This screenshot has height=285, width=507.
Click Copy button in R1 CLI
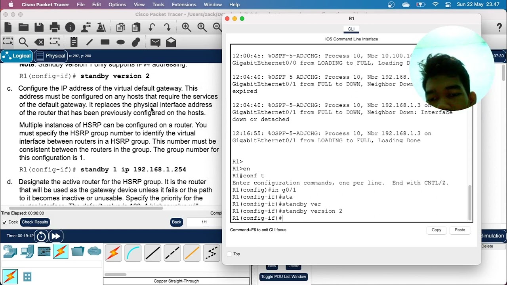point(436,230)
